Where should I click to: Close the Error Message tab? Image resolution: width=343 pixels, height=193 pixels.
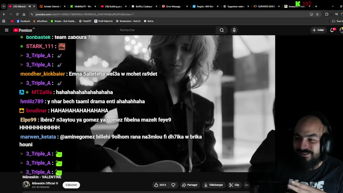pyautogui.click(x=187, y=6)
